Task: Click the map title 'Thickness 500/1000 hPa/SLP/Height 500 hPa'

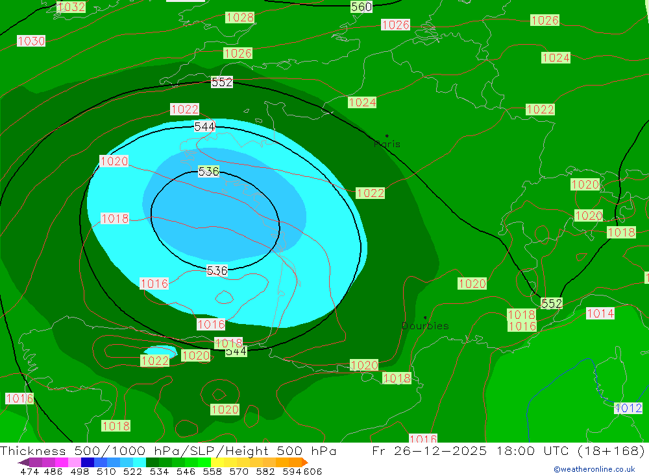Action: pos(169,451)
